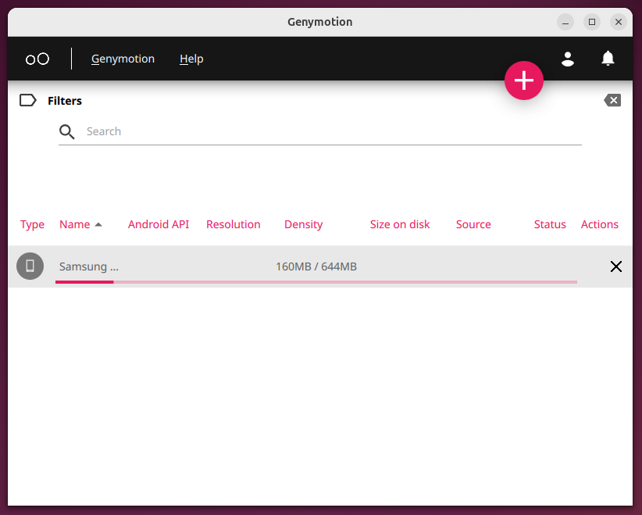642x515 pixels.
Task: Click the Filters tag icon
Action: [x=28, y=100]
